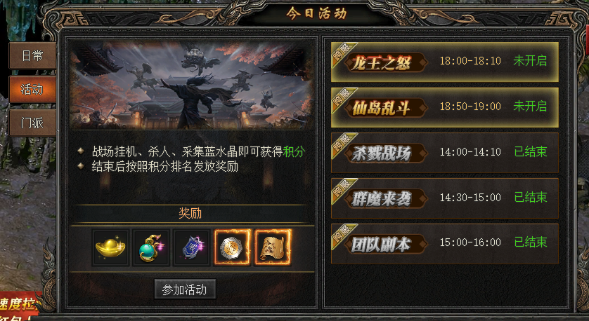Click 未开启 status for 龙王之怒
The width and height of the screenshot is (589, 321).
pos(530,61)
